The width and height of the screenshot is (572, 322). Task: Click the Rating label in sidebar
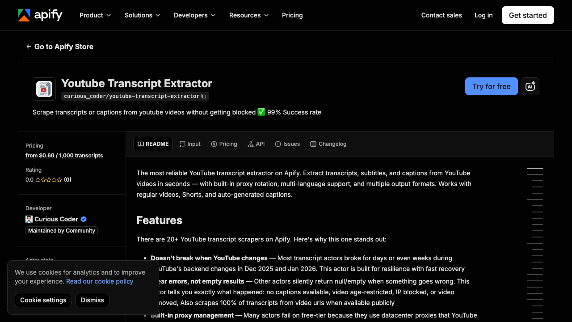click(34, 170)
